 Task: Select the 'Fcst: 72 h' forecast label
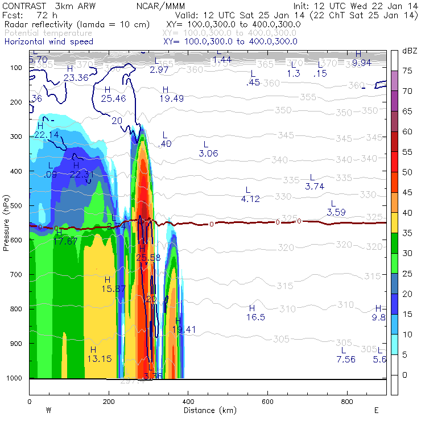point(30,15)
